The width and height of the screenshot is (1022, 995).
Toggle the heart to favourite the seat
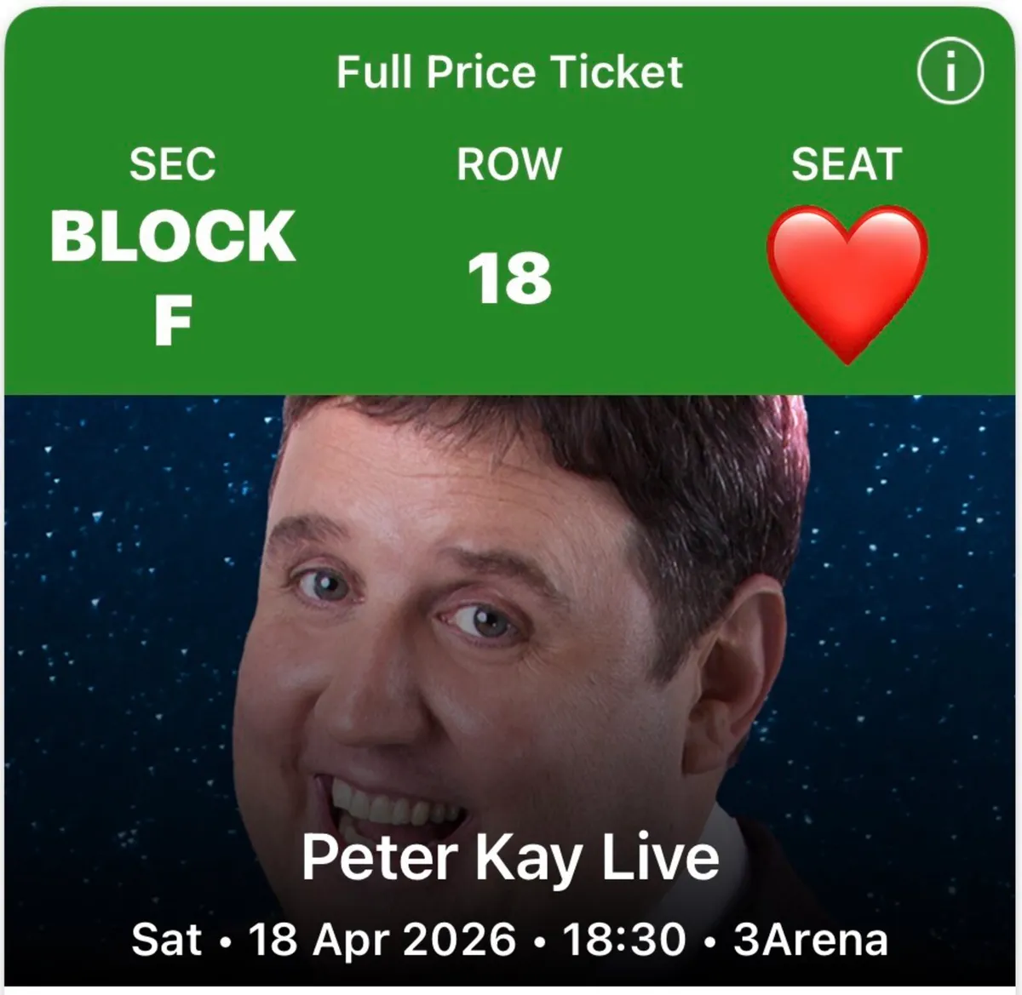click(847, 277)
